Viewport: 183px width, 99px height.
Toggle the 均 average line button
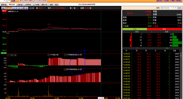(10, 8)
